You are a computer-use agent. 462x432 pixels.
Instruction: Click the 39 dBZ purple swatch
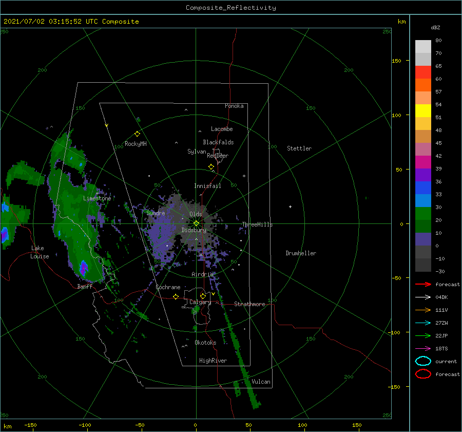[423, 175]
